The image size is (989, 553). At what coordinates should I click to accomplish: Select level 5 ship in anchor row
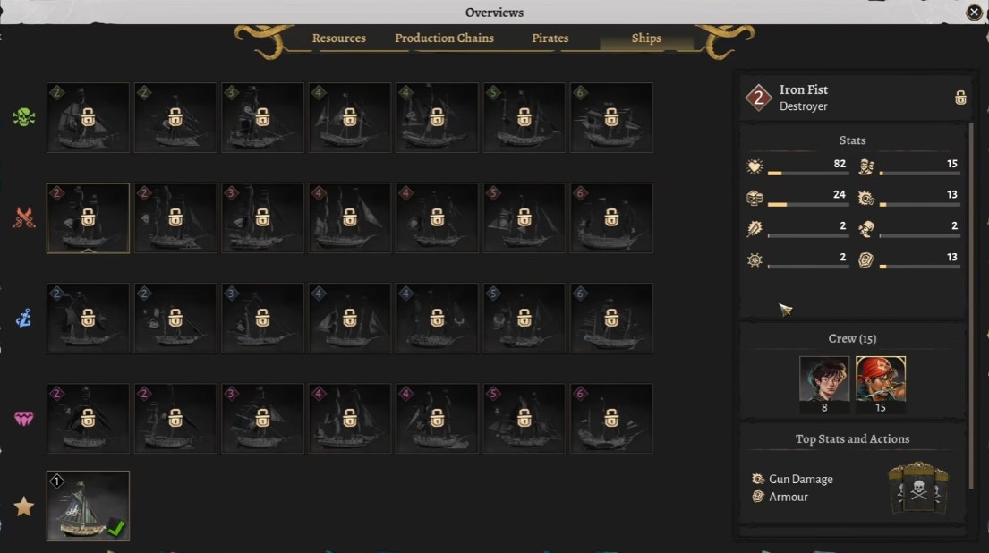pyautogui.click(x=524, y=318)
